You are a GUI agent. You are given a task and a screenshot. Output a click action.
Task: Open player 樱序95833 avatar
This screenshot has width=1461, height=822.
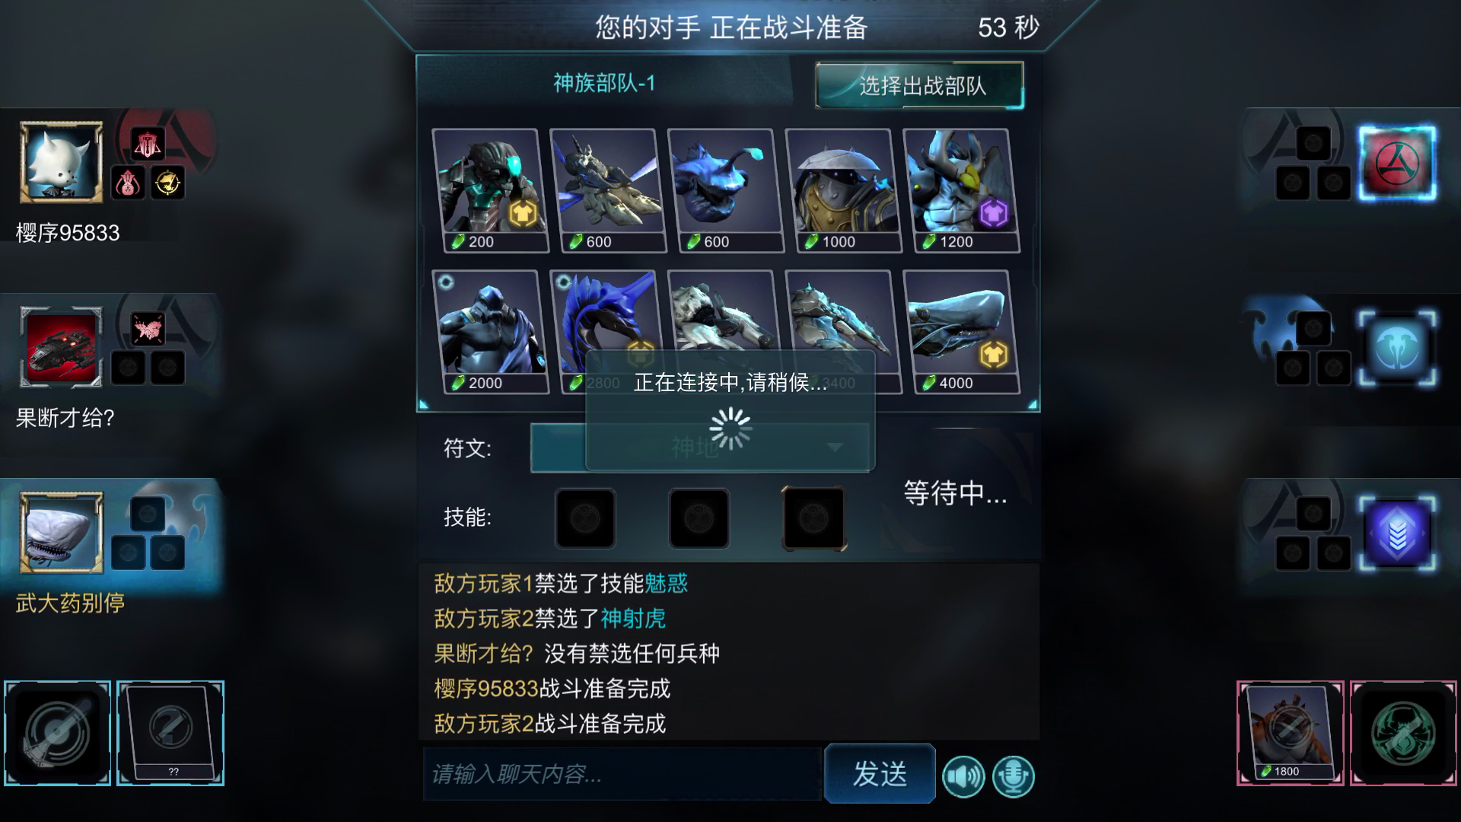pyautogui.click(x=61, y=162)
